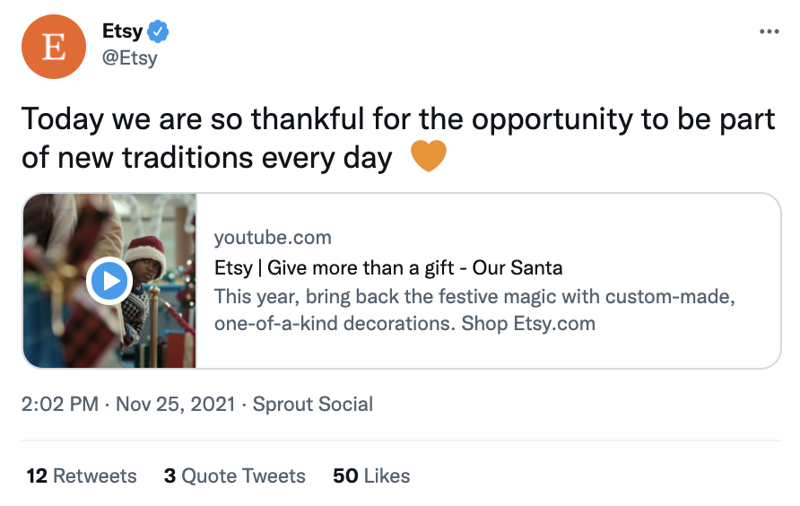Open the 2:02 PM timestamp link
The height and width of the screenshot is (506, 800).
(x=59, y=404)
